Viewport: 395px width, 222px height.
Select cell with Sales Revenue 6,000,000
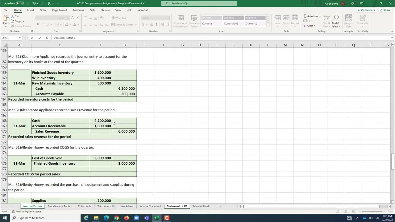pyautogui.click(x=125, y=131)
